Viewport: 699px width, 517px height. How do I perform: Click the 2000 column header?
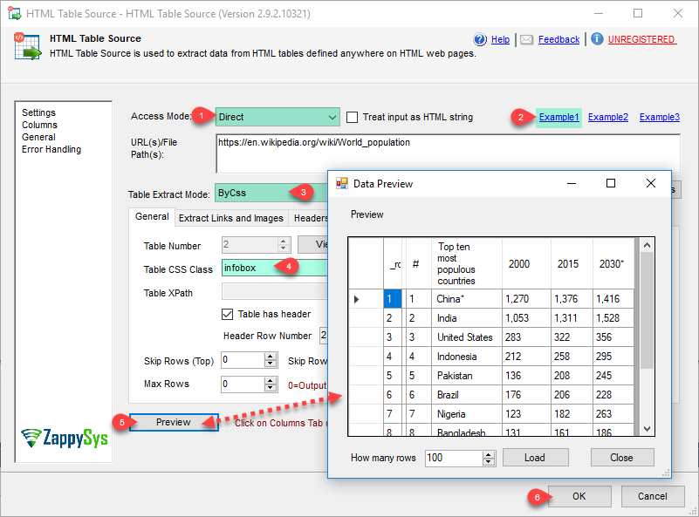[526, 263]
